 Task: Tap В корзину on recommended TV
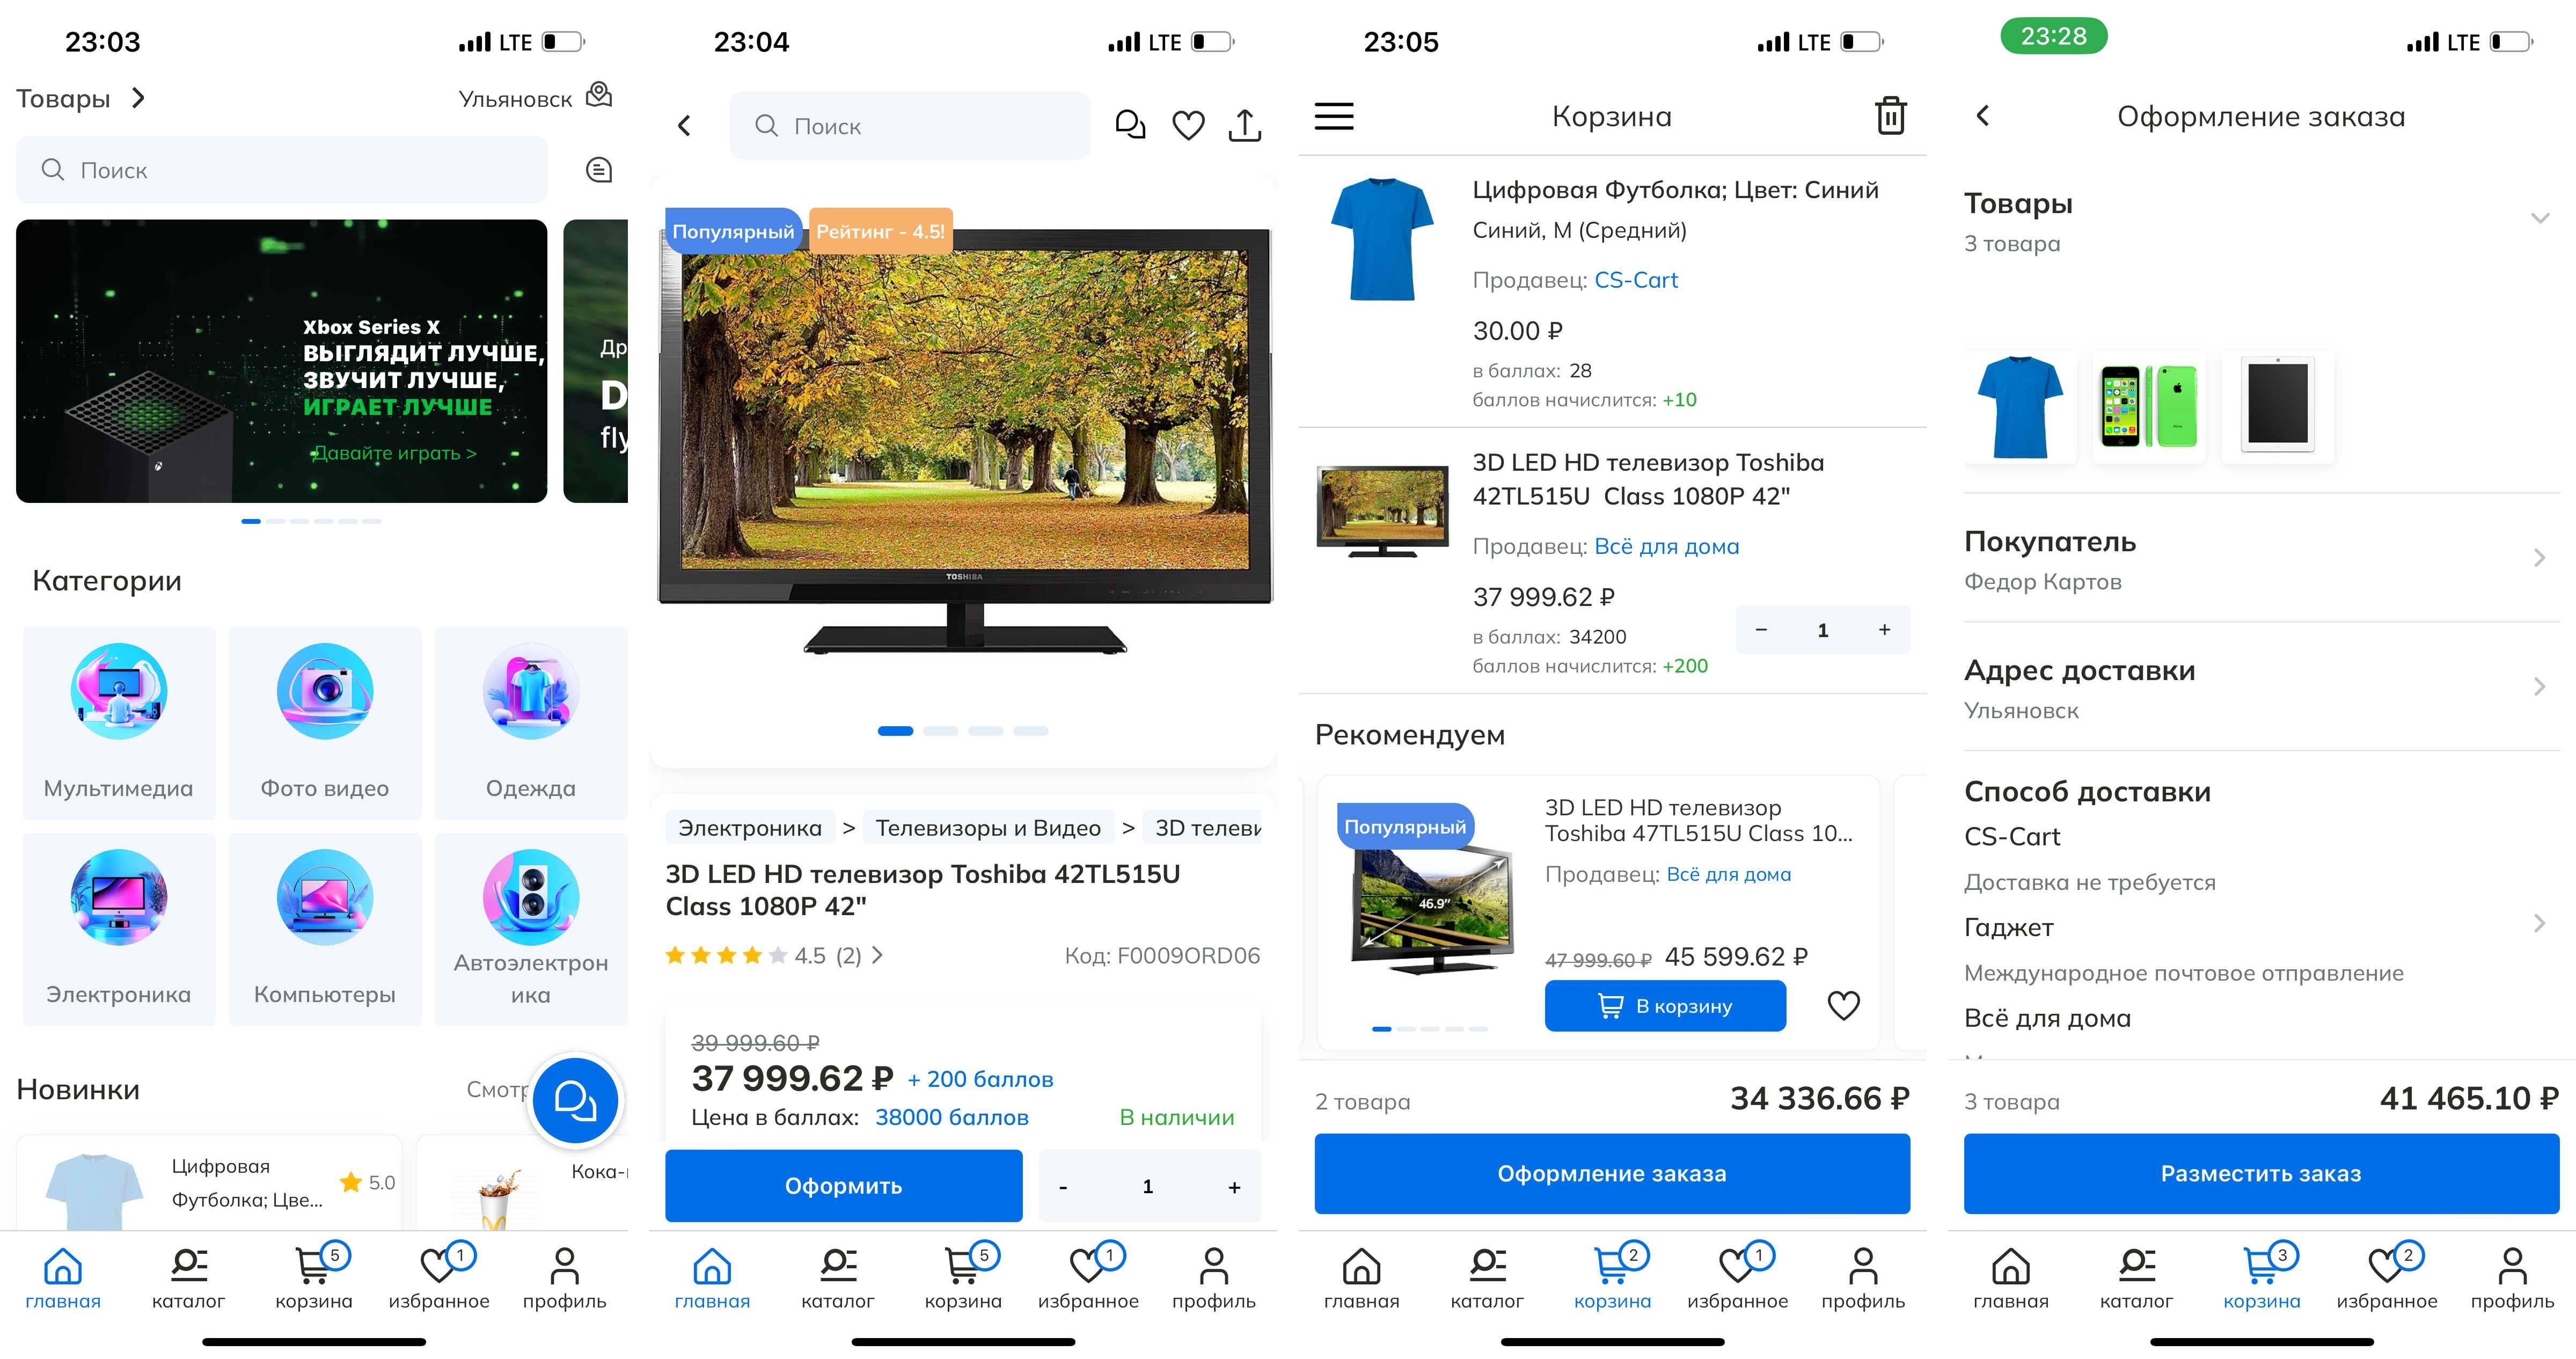[1665, 1006]
